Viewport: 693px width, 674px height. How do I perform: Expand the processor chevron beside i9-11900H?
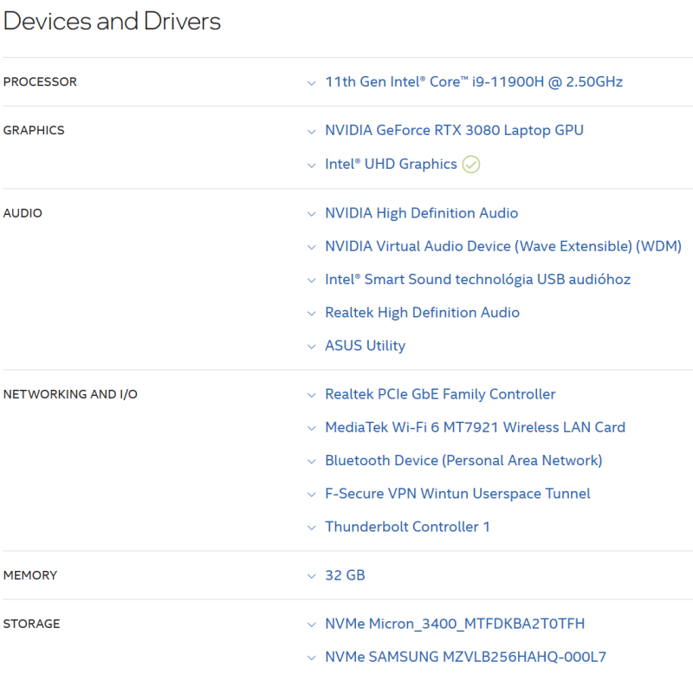point(312,83)
